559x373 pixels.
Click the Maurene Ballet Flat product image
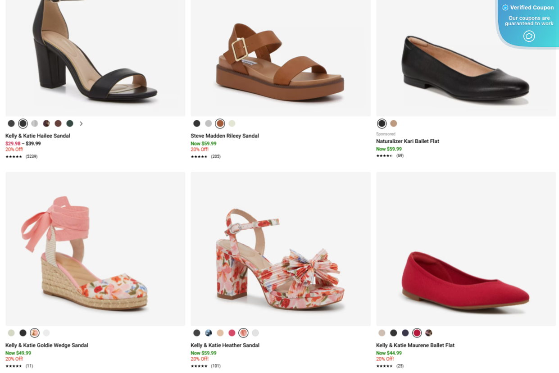click(x=466, y=248)
